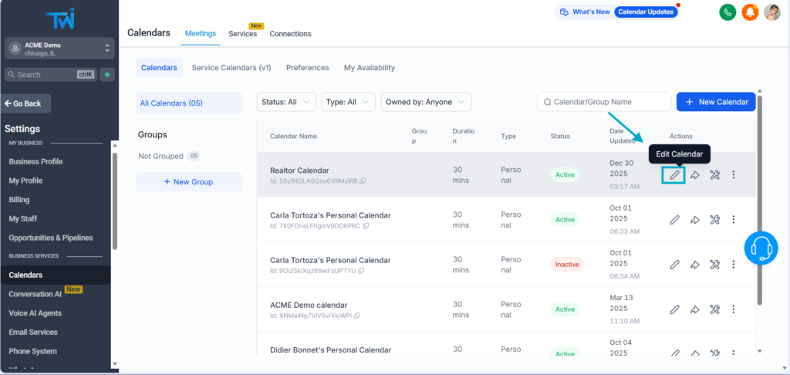Viewport: 790px width, 375px height.
Task: Click the New Calendar button
Action: tap(716, 102)
